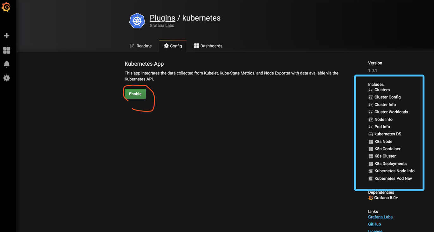
Task: Select the Config tab
Action: pyautogui.click(x=173, y=46)
